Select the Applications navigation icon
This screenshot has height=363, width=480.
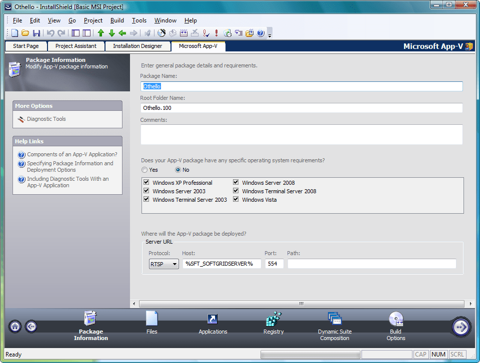point(212,322)
